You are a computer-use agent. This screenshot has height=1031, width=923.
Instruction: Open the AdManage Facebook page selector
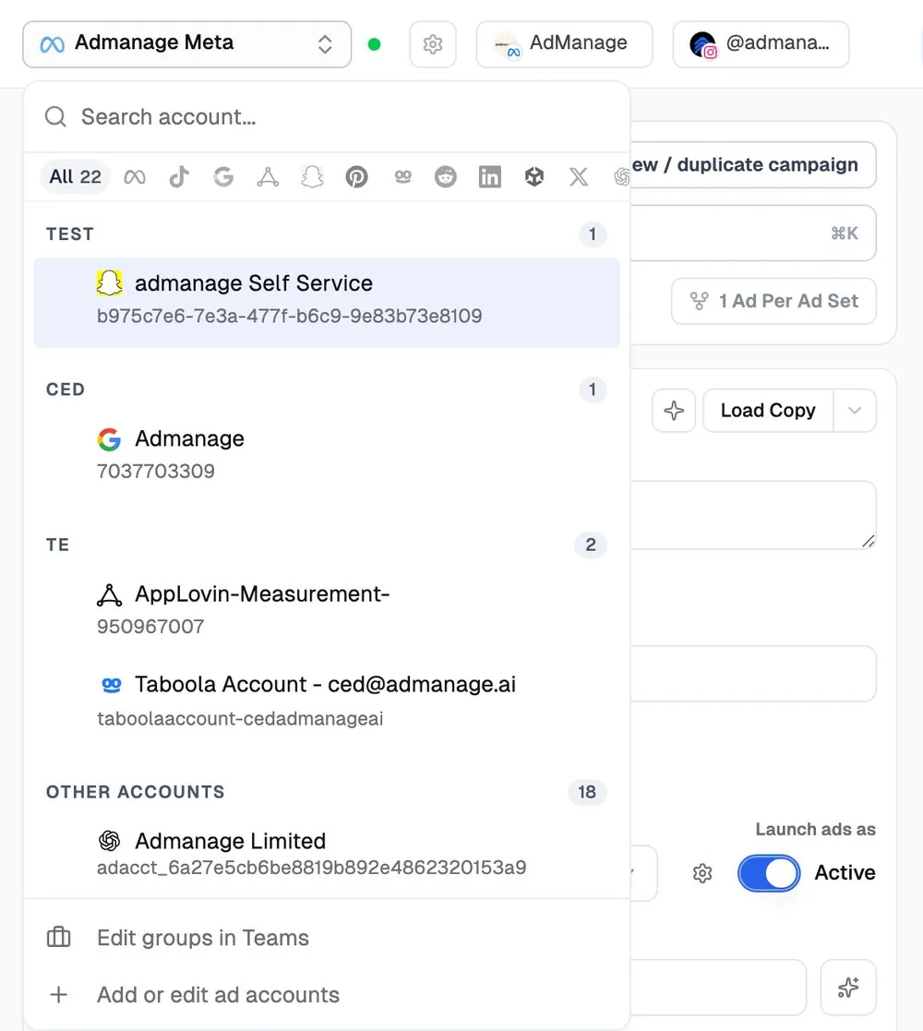564,44
